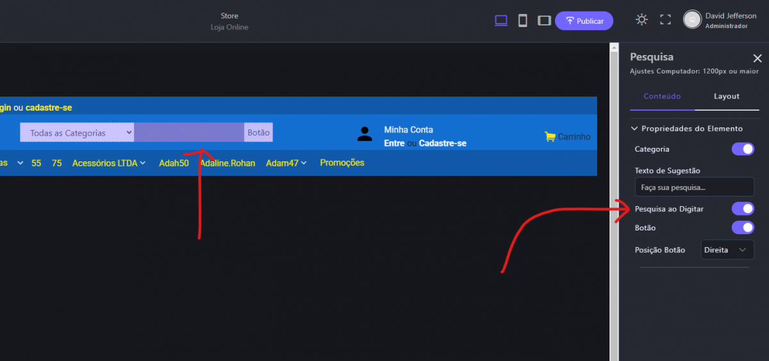The width and height of the screenshot is (769, 361).
Task: Toggle the Botão switch
Action: (743, 228)
